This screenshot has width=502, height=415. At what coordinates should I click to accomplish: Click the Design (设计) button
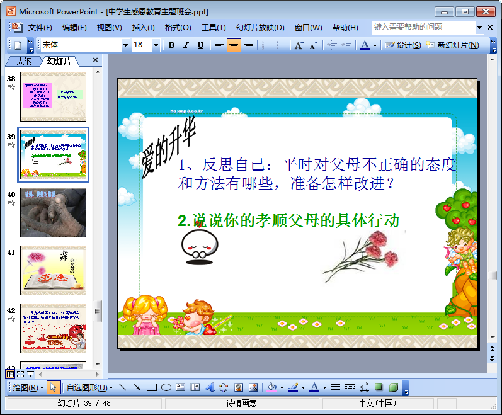click(403, 45)
